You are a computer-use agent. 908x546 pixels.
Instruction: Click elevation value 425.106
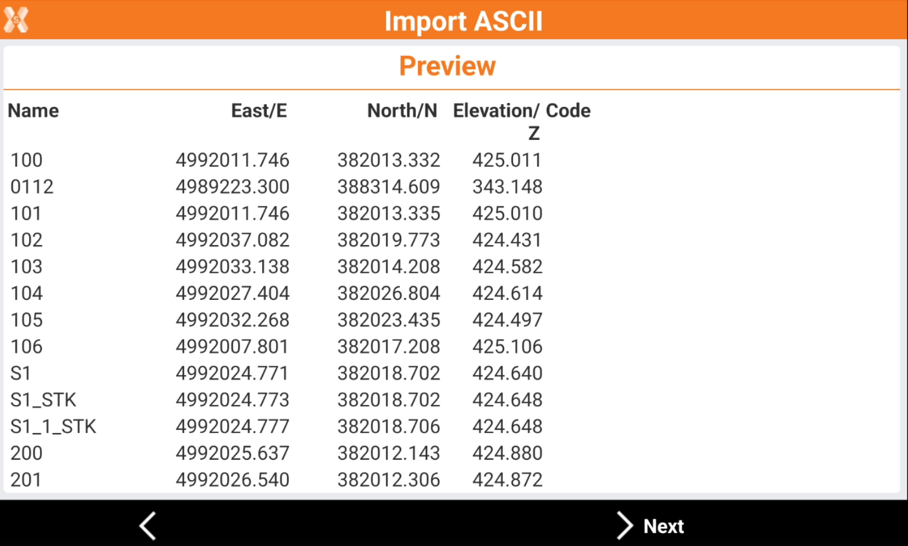pos(507,347)
